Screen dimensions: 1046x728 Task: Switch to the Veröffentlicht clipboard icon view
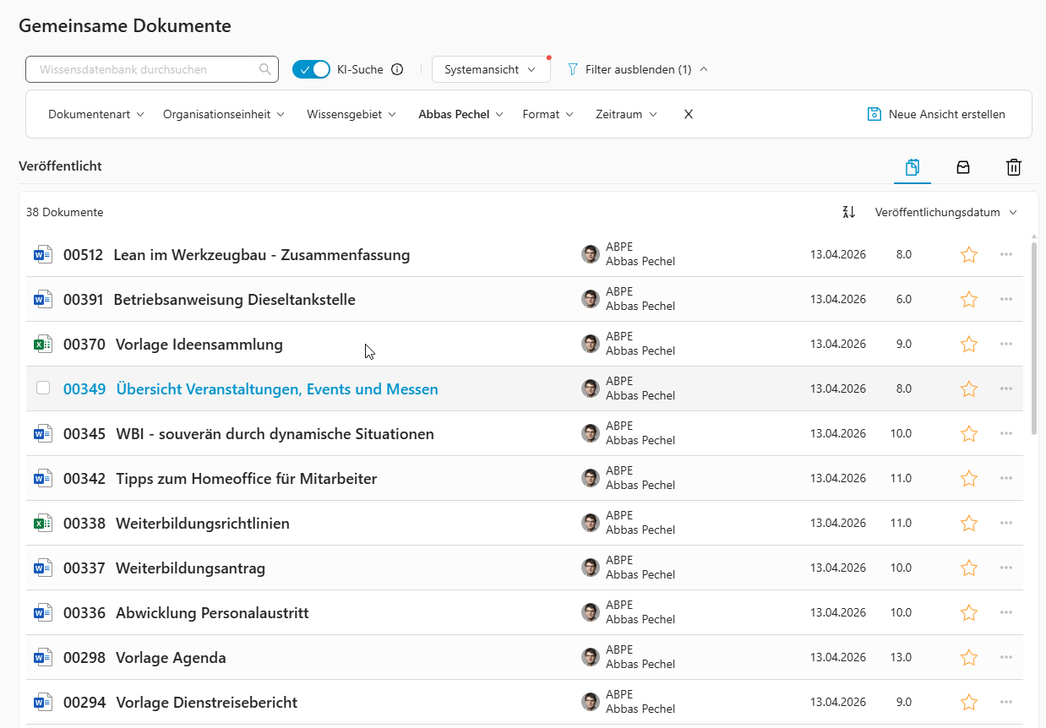pos(913,167)
